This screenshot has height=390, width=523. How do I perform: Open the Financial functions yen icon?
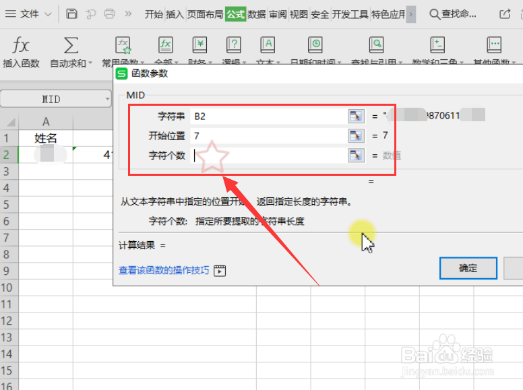tap(199, 45)
